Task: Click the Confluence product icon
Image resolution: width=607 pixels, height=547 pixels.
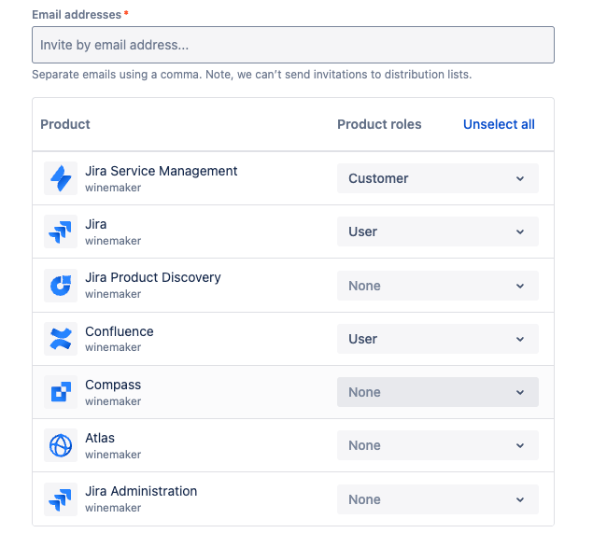Action: [x=61, y=339]
